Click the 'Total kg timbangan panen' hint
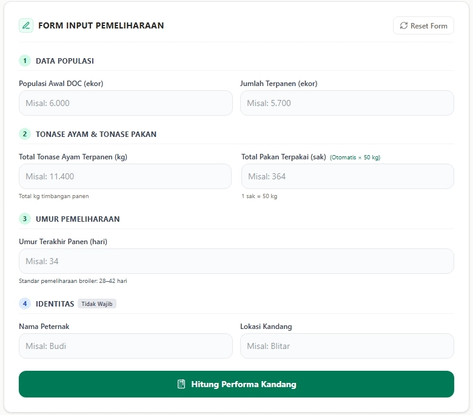This screenshot has height=415, width=473. (x=54, y=196)
